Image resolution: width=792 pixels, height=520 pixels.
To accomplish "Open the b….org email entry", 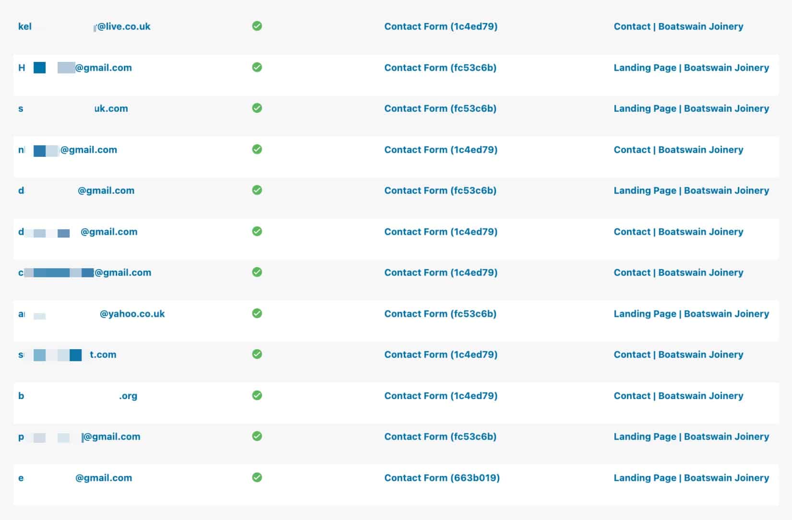I will coord(78,396).
